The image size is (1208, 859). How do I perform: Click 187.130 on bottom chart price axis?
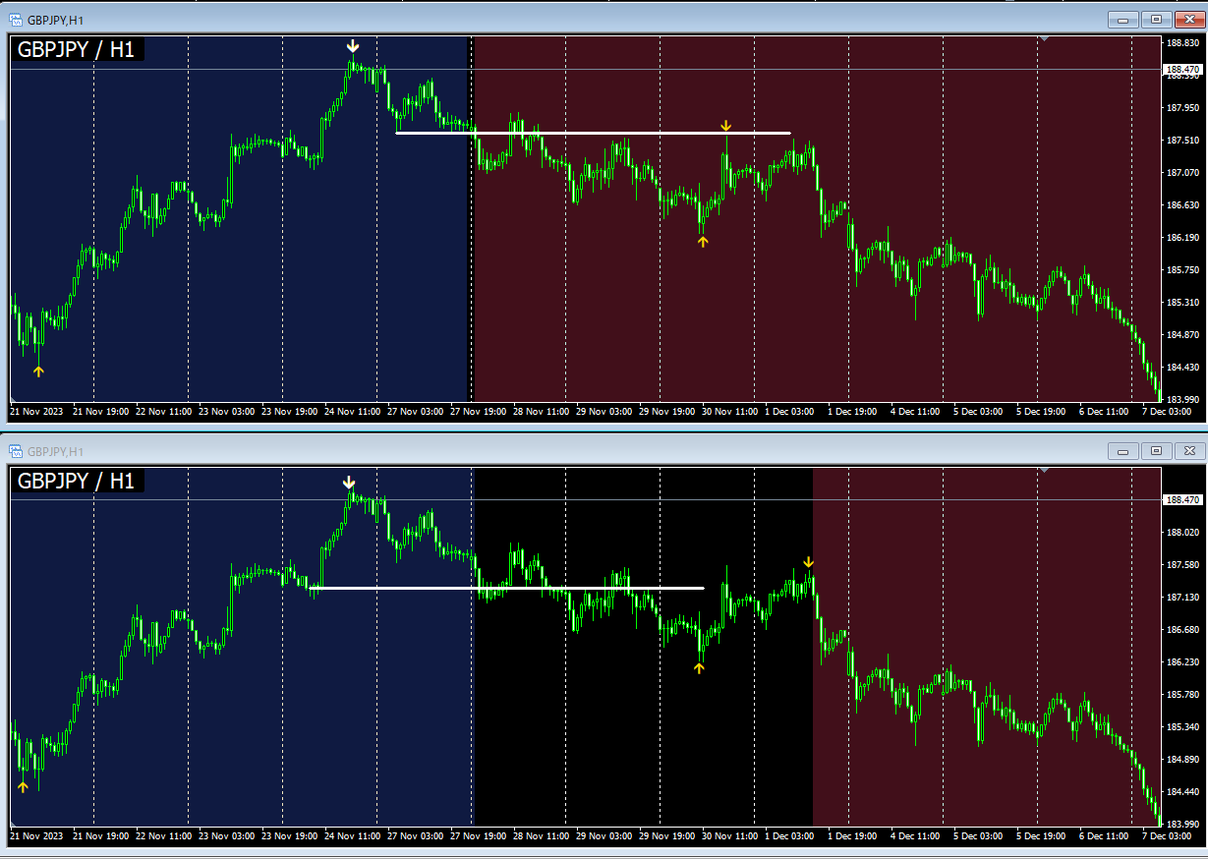(x=1182, y=597)
